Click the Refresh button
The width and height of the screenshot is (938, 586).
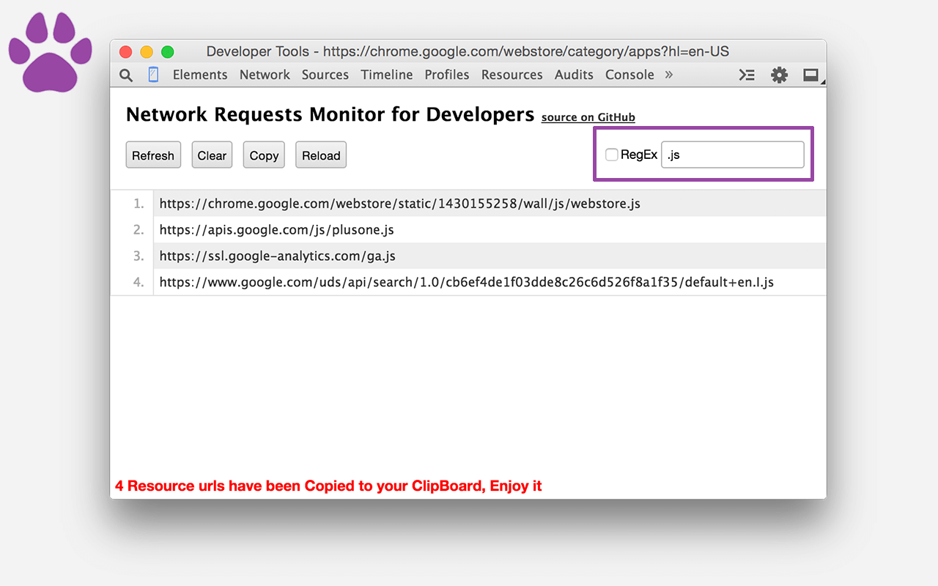(153, 155)
